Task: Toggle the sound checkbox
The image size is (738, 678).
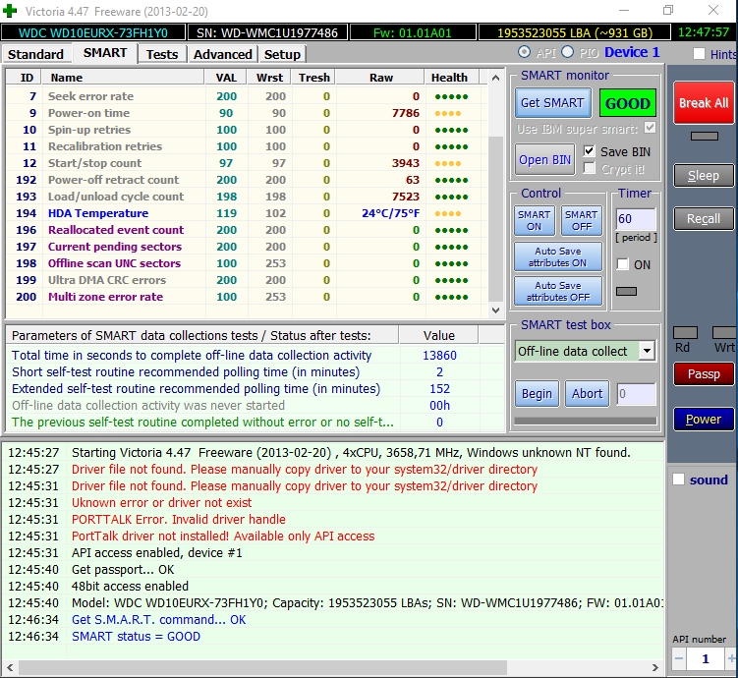Action: tap(678, 480)
